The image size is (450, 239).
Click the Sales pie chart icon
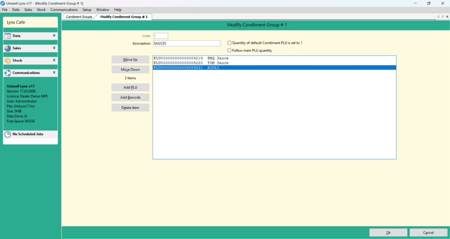(8, 48)
